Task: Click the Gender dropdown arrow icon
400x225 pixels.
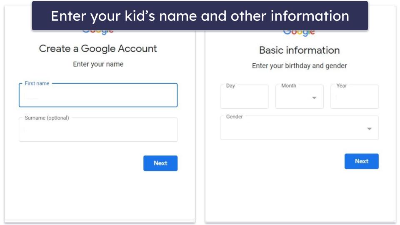Action: pos(369,129)
